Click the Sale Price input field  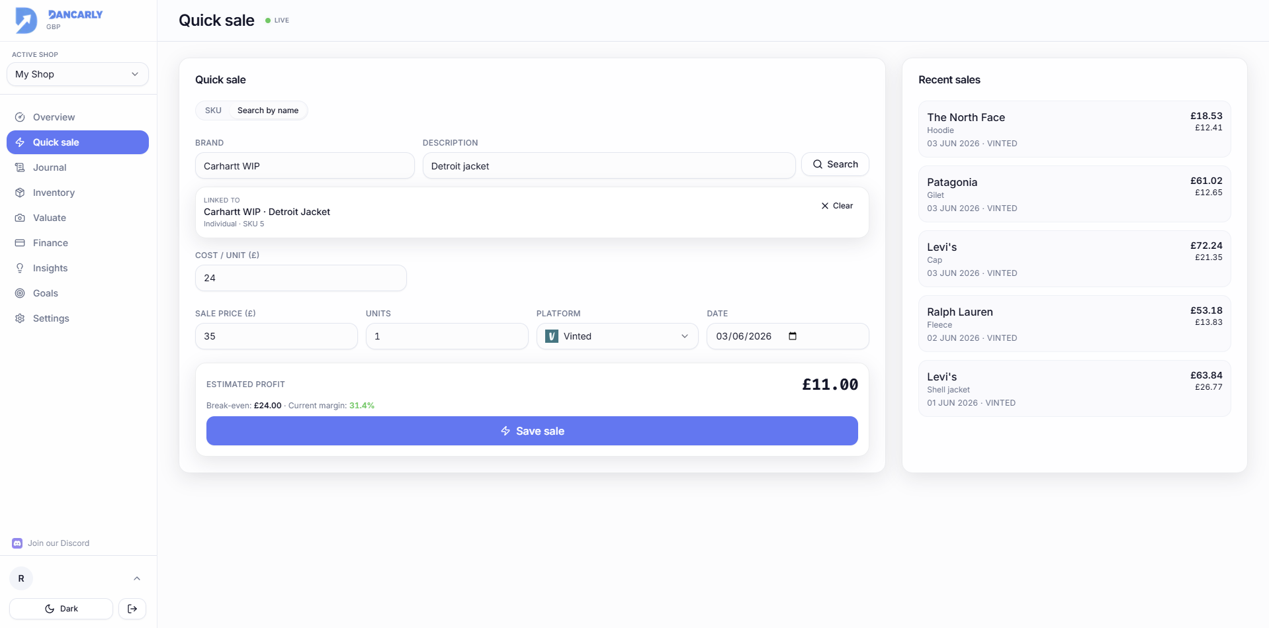tap(277, 336)
